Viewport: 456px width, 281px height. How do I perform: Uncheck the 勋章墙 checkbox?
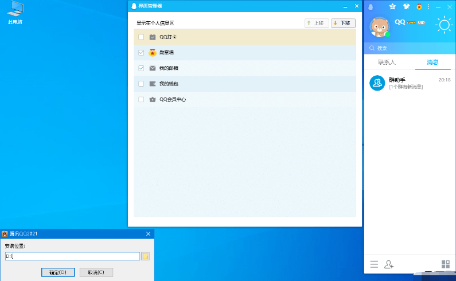[x=141, y=53]
